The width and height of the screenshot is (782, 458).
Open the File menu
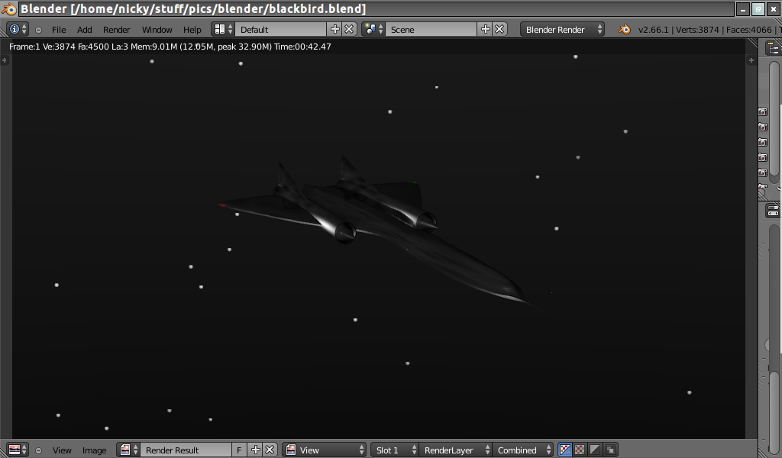tap(59, 30)
